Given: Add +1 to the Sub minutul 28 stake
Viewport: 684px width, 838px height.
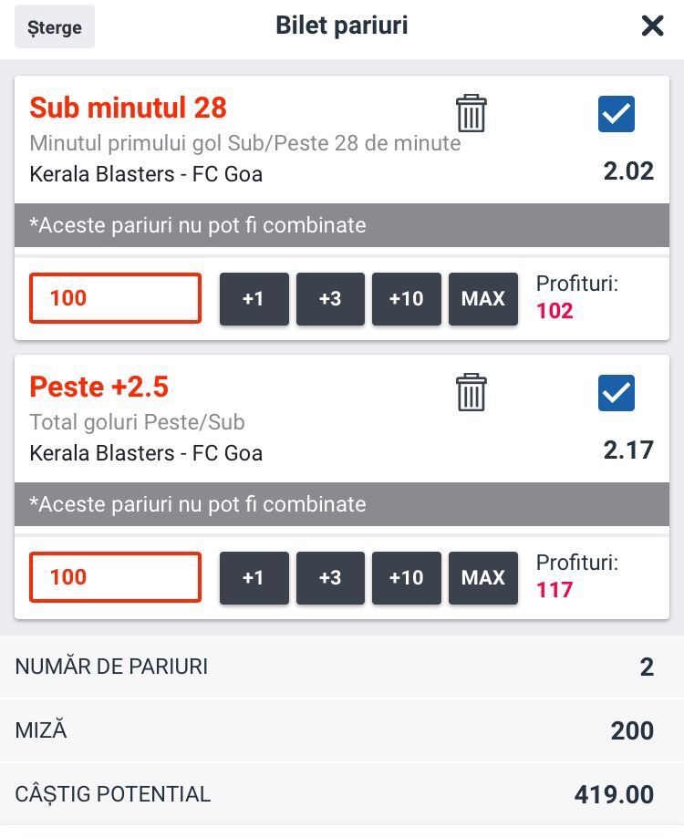Looking at the screenshot, I should (x=254, y=299).
